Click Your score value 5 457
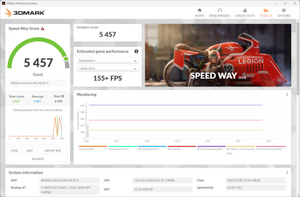The image size is (300, 197). [16, 101]
